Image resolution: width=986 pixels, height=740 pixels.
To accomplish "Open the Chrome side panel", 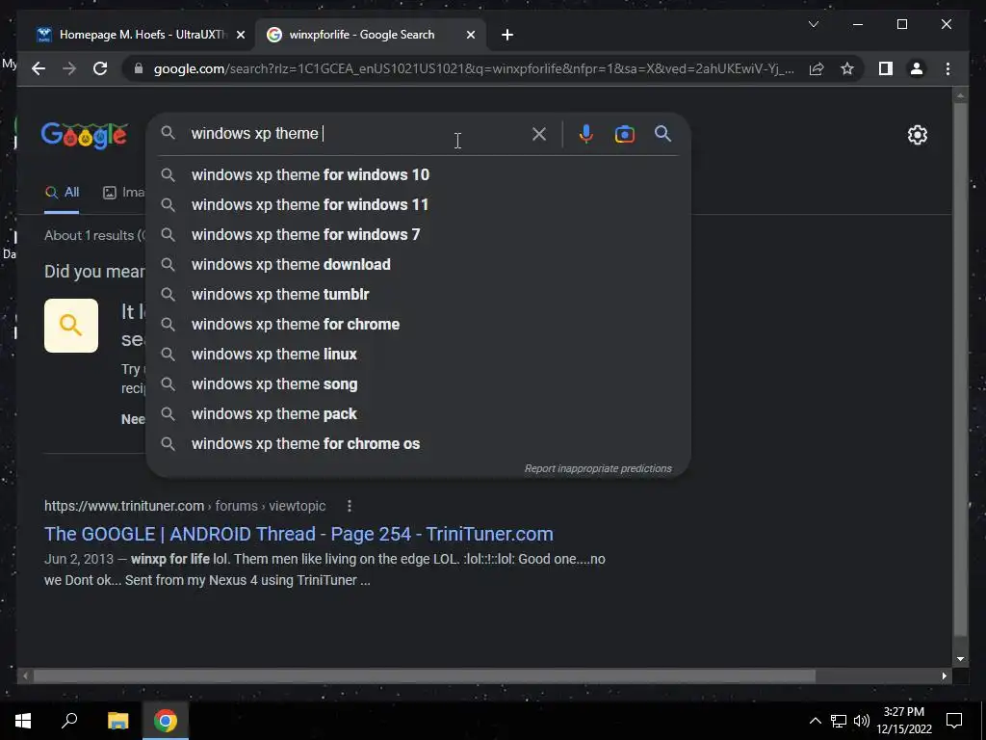I will [886, 68].
